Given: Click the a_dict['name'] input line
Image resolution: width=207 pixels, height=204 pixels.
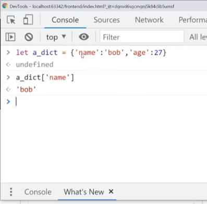Looking at the screenshot, I should pyautogui.click(x=45, y=77).
